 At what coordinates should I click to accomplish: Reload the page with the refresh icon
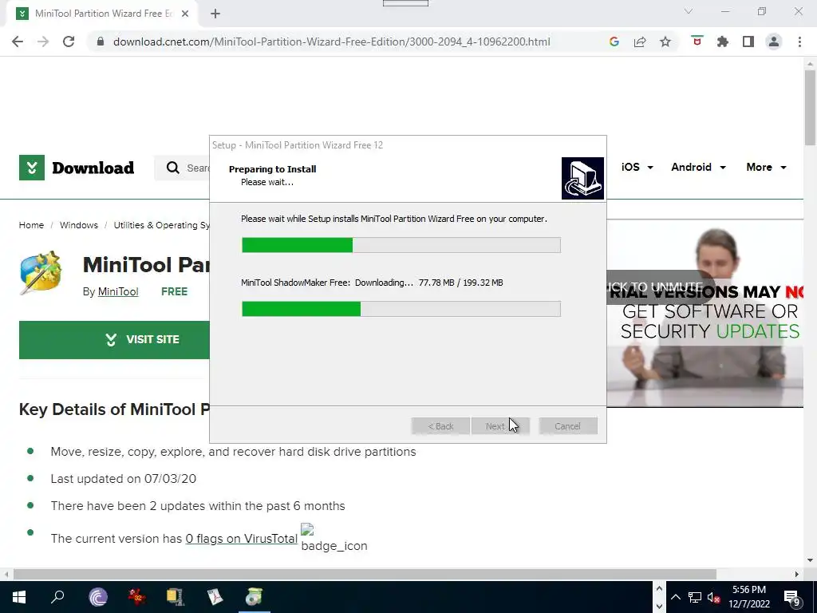69,42
